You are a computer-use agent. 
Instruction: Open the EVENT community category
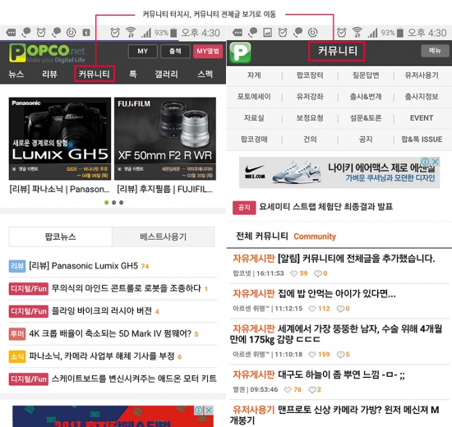(421, 118)
